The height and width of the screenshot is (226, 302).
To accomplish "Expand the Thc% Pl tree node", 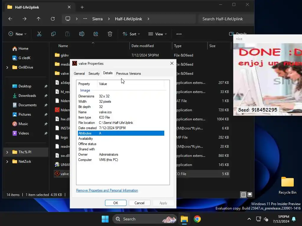I will [7, 152].
